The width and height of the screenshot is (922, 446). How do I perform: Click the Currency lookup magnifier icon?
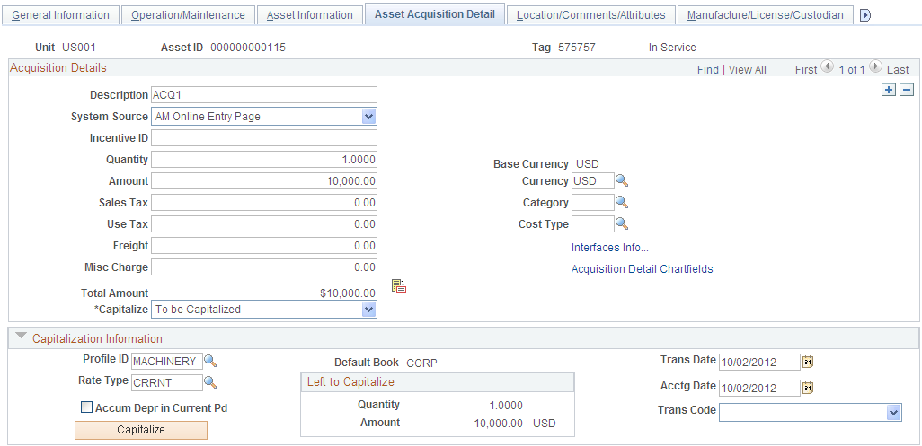click(622, 180)
